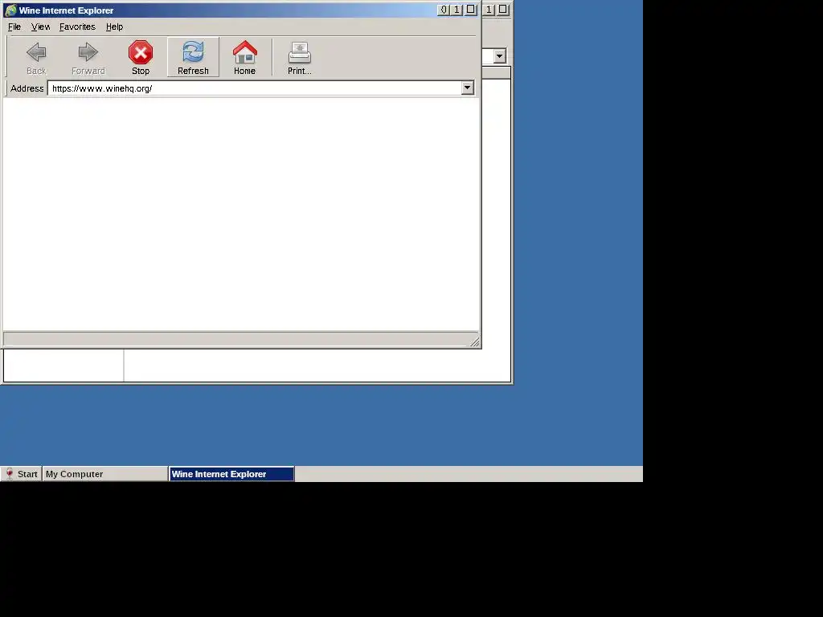Stop loading with the red Stop icon
The height and width of the screenshot is (617, 823).
[x=141, y=57]
